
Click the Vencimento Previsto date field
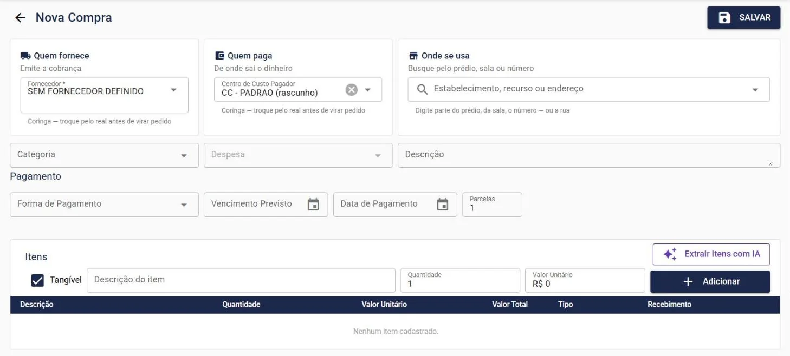[x=266, y=205]
